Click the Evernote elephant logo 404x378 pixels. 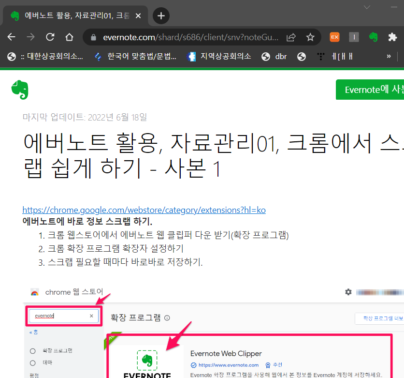[x=20, y=90]
